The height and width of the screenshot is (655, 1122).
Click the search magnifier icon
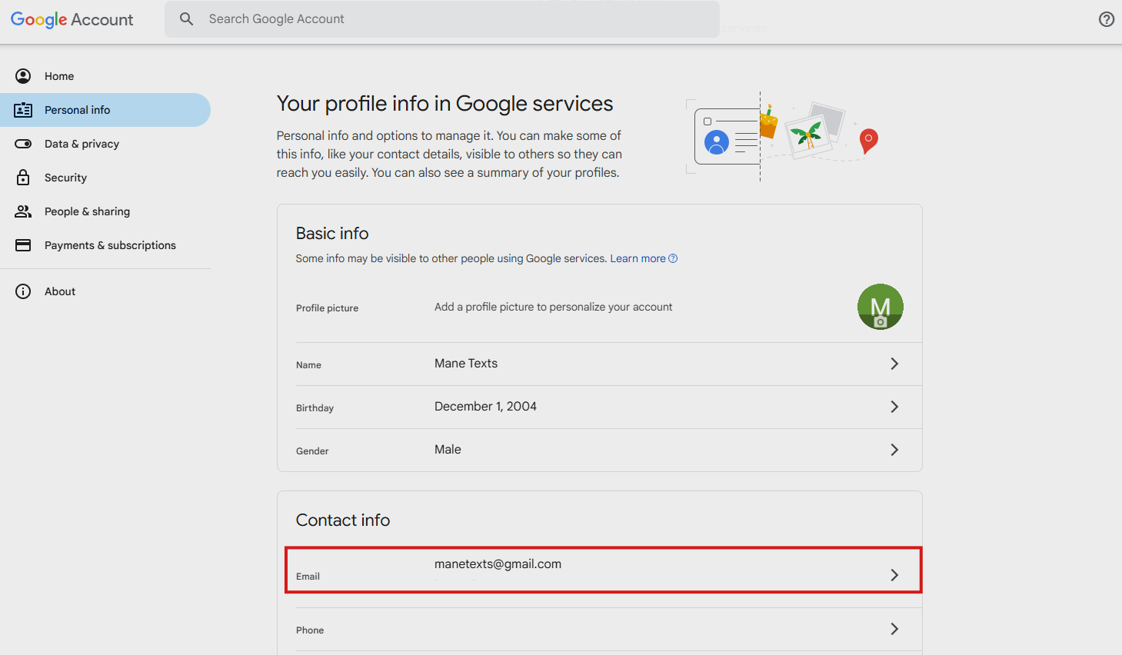coord(186,19)
